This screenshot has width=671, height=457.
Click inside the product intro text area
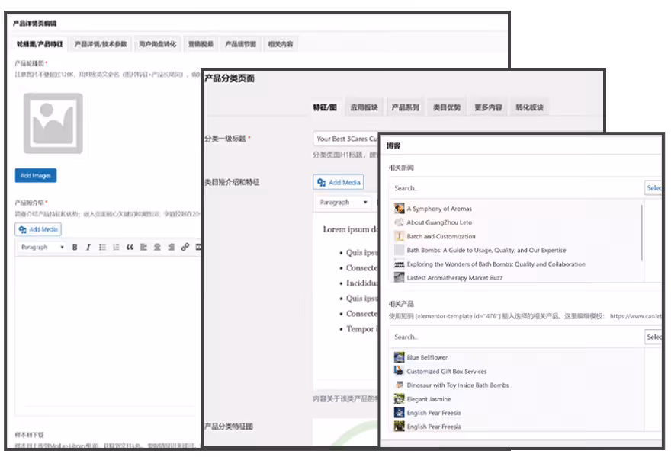point(107,336)
